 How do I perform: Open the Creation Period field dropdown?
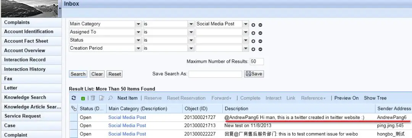click(x=138, y=48)
